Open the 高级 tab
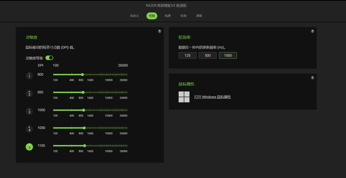Screen dimensions: 346x178 (199, 16)
